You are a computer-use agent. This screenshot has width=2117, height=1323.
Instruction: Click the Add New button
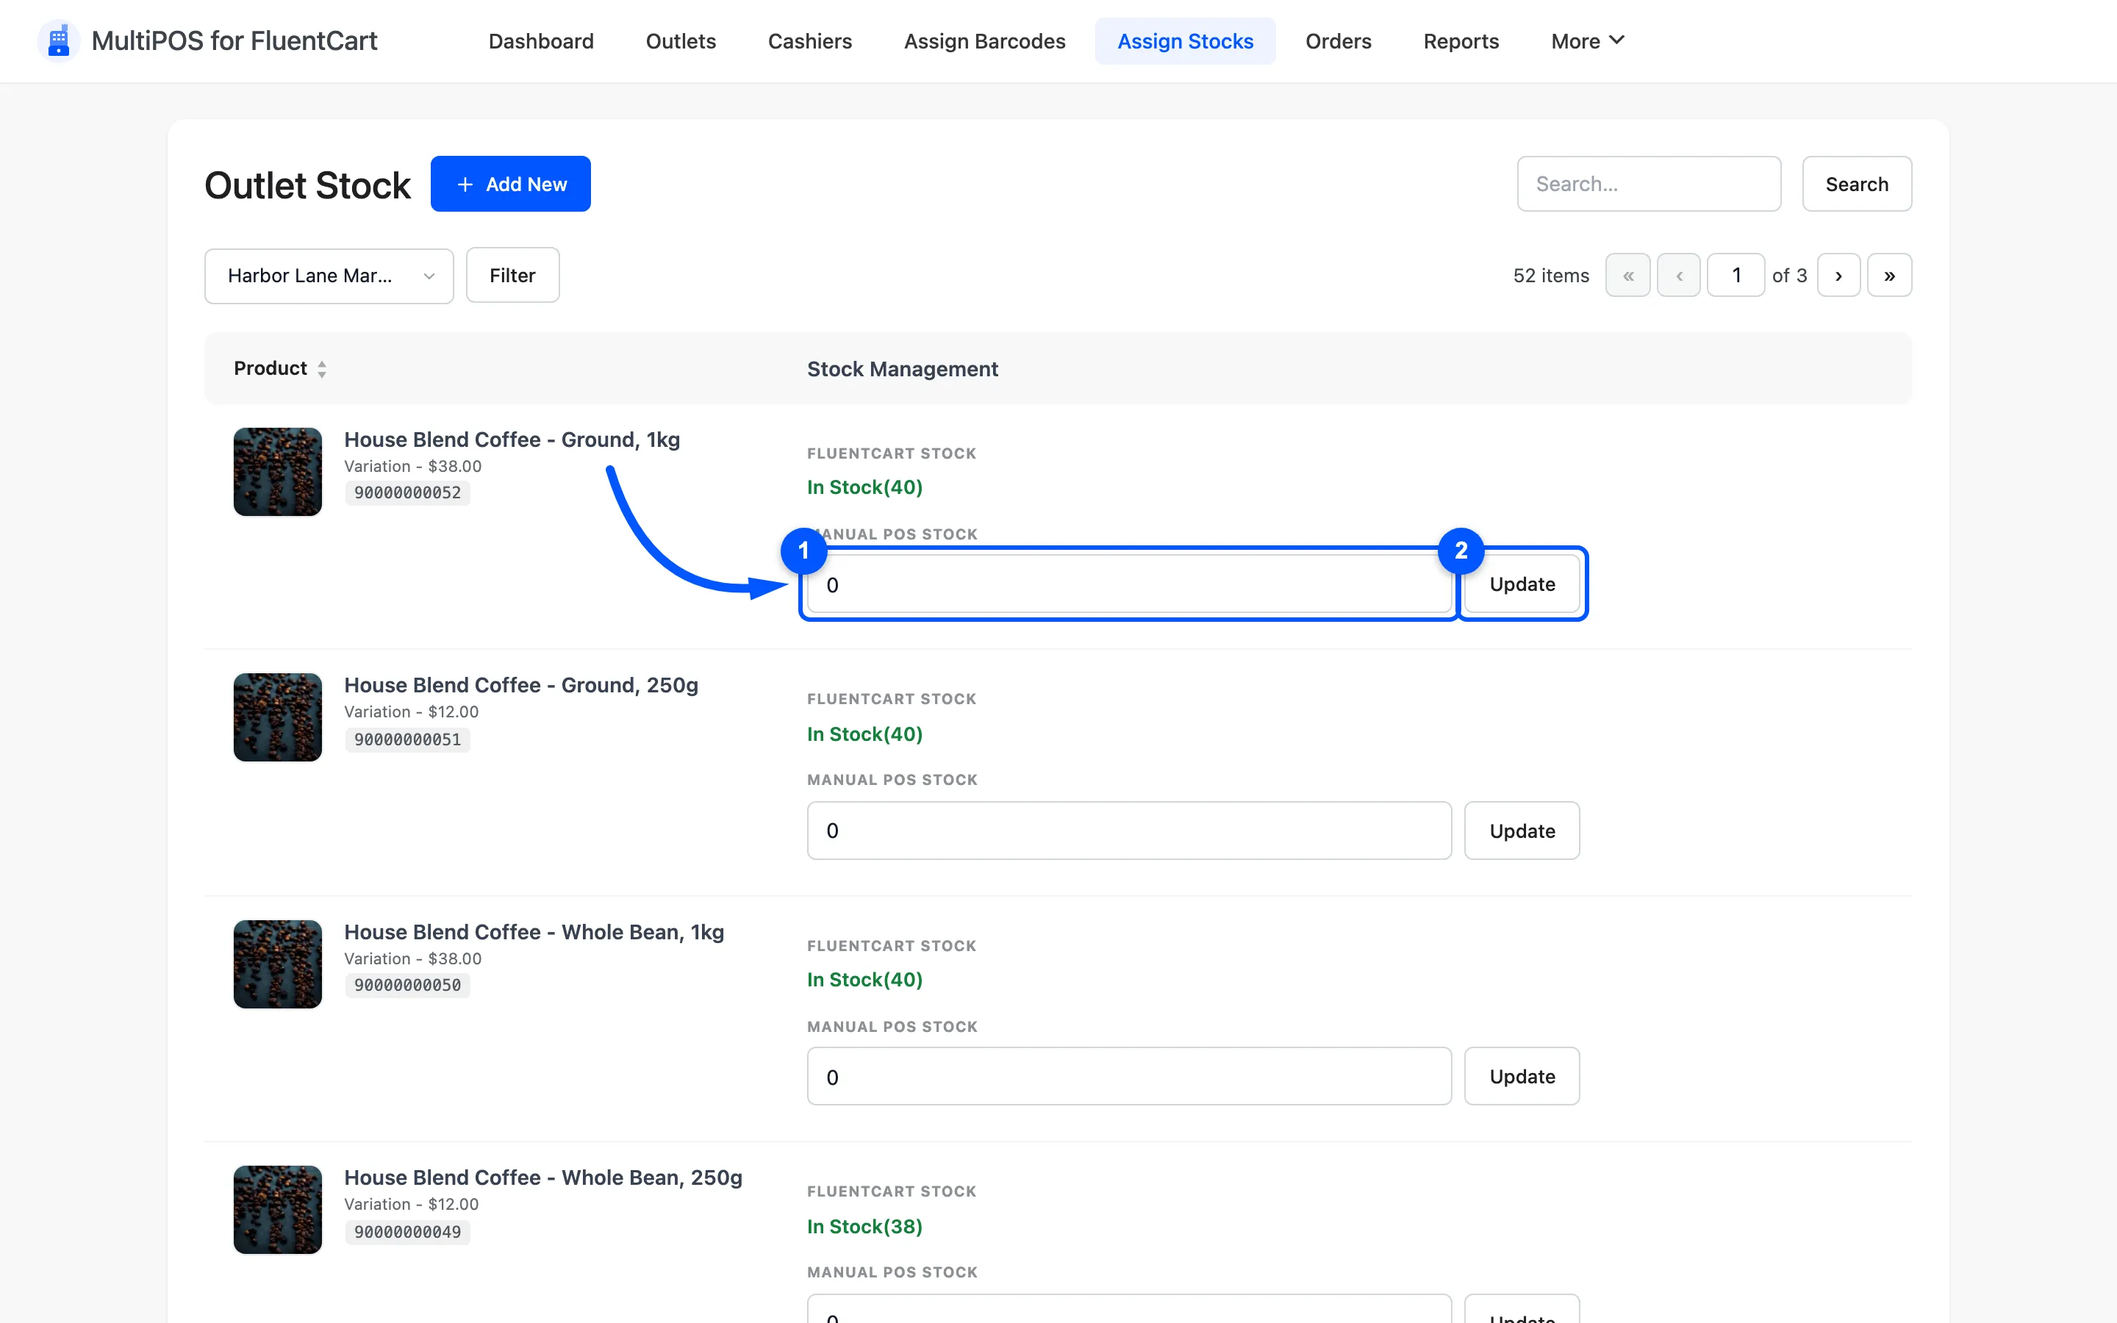tap(510, 184)
